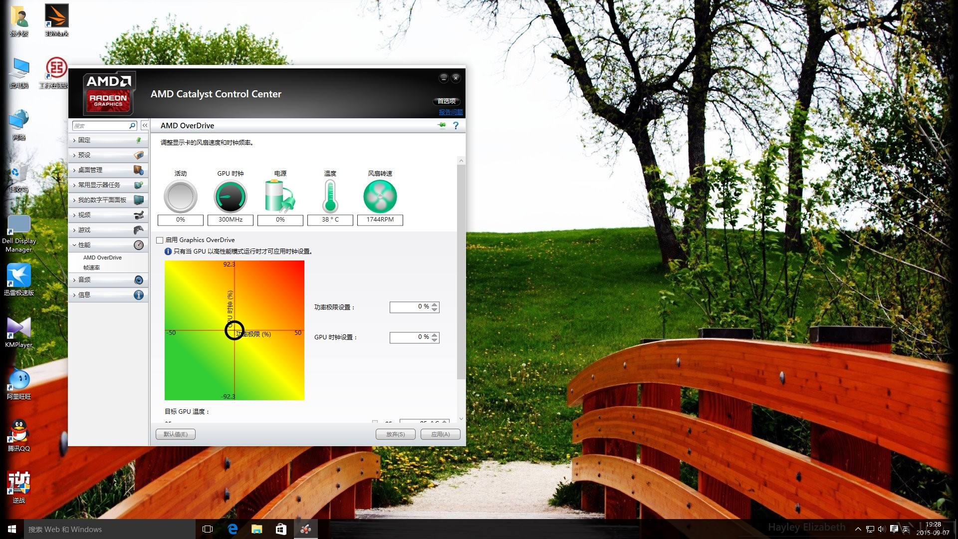
Task: Collapse the 性能 sidebar category
Action: click(x=108, y=245)
